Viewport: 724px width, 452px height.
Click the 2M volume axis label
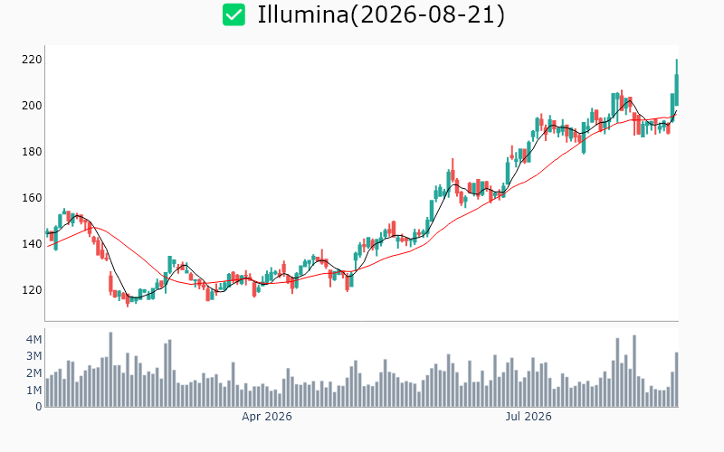33,373
